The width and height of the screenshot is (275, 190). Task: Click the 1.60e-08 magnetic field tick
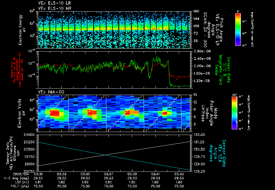(202, 74)
